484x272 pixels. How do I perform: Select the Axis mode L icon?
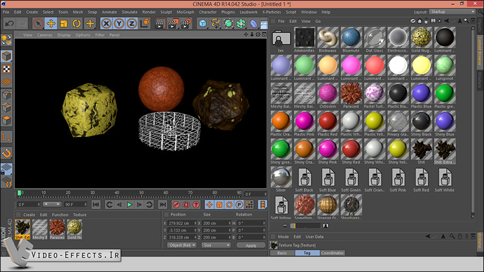(7, 137)
